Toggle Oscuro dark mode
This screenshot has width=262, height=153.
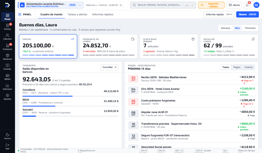tap(7, 136)
